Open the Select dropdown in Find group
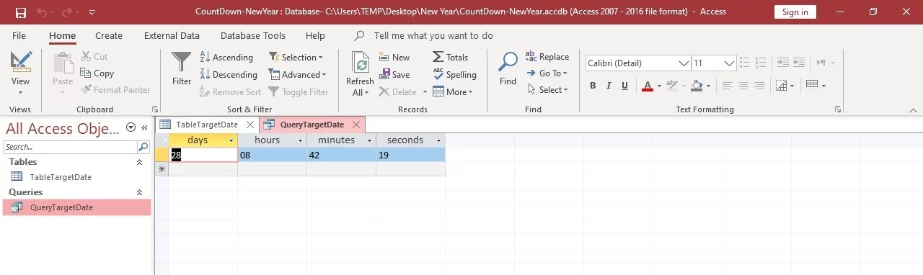The width and height of the screenshot is (923, 275). coord(548,90)
